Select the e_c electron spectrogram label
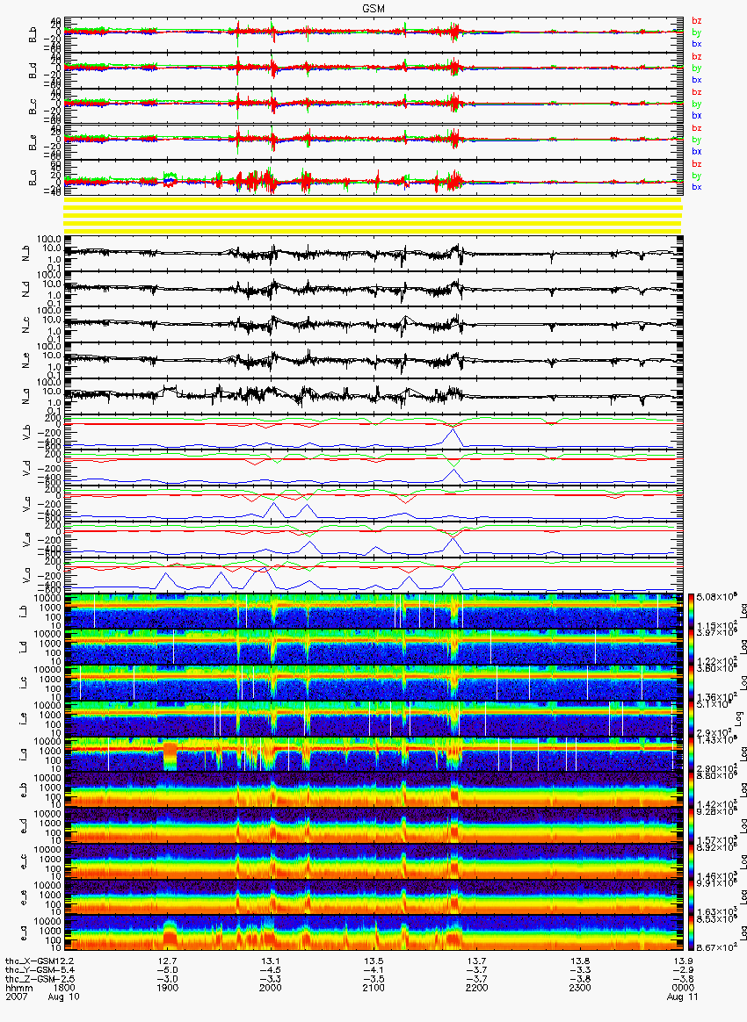 pos(24,861)
